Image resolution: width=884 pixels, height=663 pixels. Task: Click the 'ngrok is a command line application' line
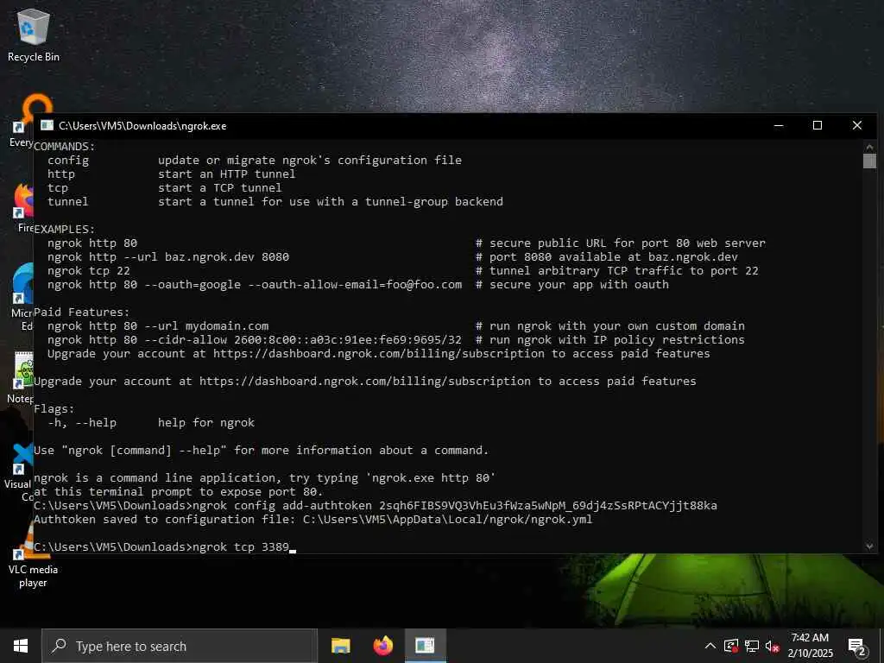click(264, 478)
